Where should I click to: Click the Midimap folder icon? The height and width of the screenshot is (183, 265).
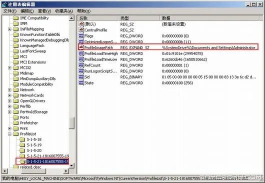tap(15, 73)
